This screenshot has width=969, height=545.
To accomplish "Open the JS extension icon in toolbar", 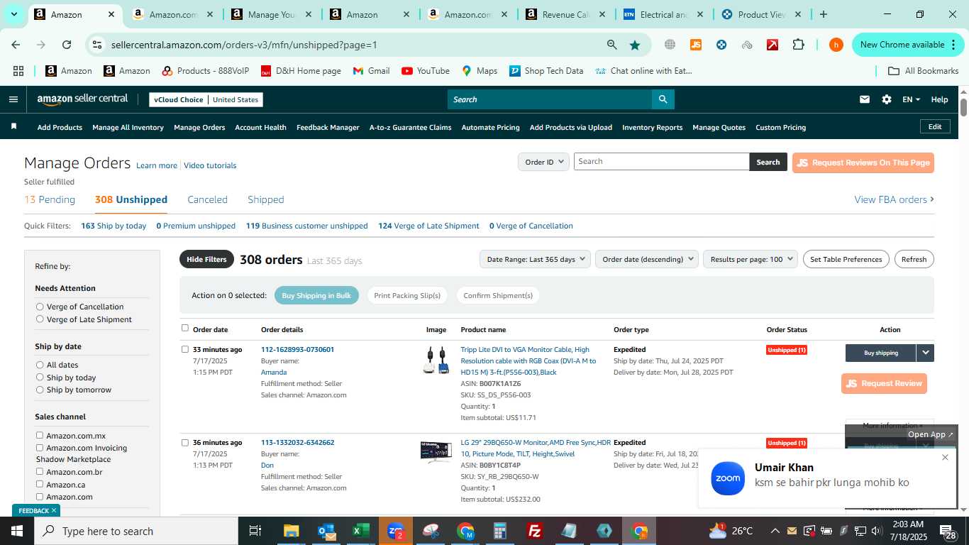I will (x=696, y=45).
